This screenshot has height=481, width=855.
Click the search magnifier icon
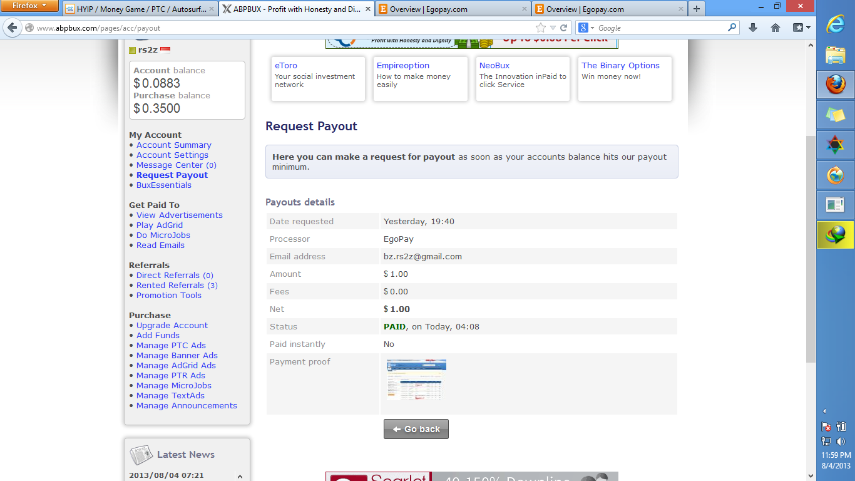click(x=732, y=28)
